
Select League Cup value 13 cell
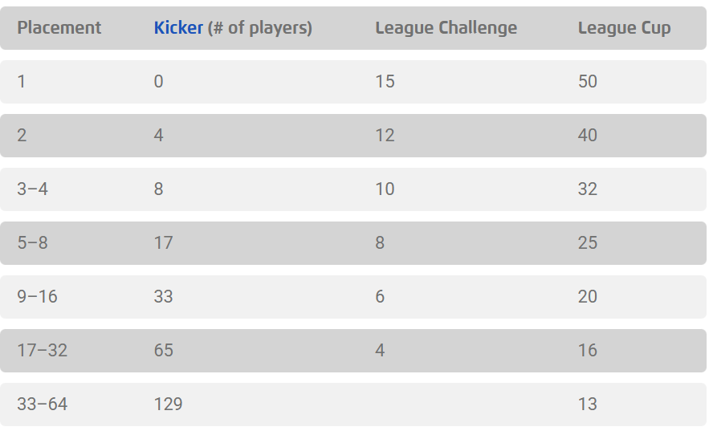pos(587,405)
